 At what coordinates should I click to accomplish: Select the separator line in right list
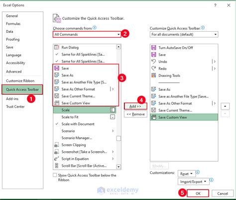(184, 82)
